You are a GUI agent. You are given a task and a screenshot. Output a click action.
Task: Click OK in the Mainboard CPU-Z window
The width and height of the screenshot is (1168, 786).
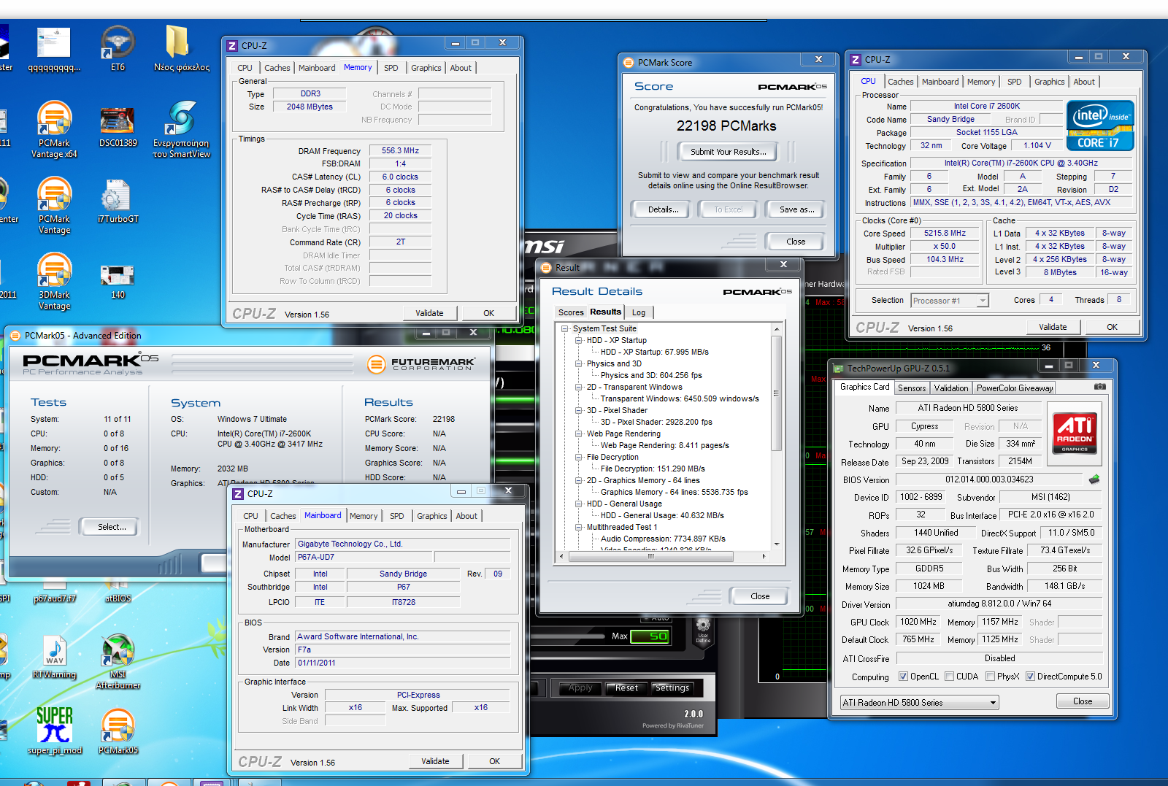(494, 761)
